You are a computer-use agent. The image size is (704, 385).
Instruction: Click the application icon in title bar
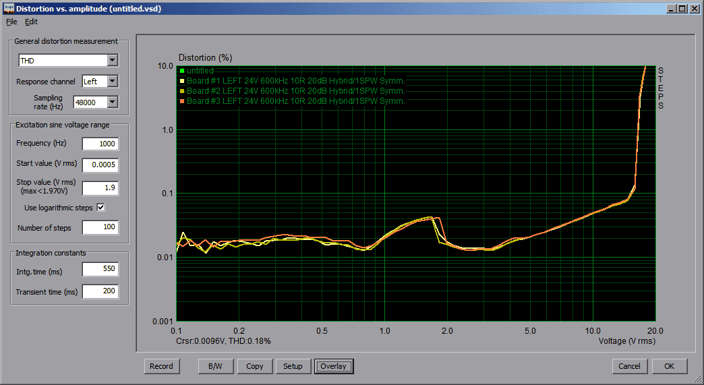coord(8,8)
